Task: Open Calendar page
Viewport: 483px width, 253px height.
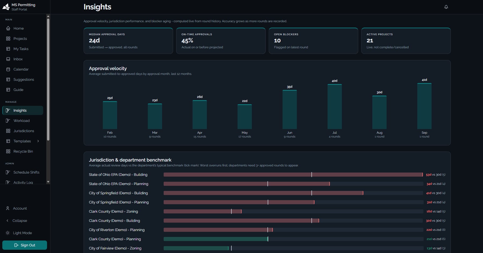Action: [x=23, y=69]
